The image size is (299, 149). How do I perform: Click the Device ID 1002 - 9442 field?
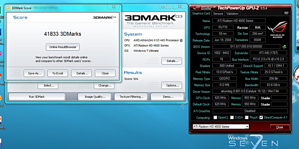pos(222,53)
